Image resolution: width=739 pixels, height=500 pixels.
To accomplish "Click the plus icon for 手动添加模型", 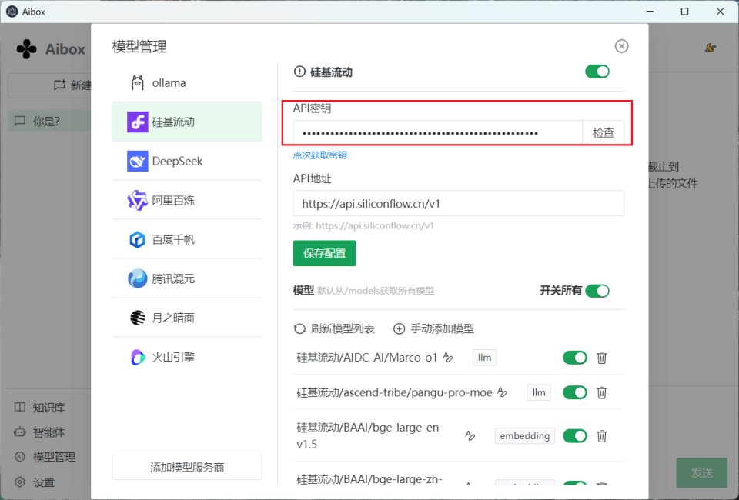I will pos(400,328).
